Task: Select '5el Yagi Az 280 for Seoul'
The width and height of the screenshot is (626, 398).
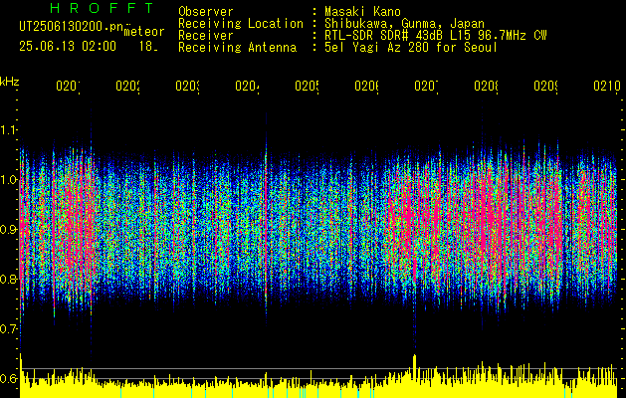Action: tap(411, 48)
